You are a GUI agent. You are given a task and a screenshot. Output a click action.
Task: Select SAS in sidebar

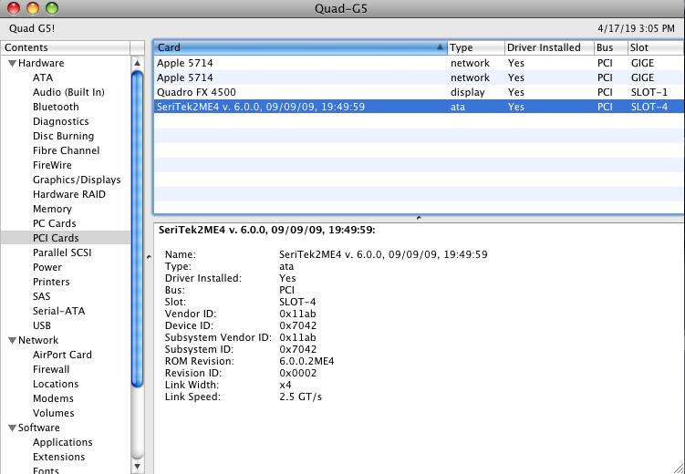(42, 296)
